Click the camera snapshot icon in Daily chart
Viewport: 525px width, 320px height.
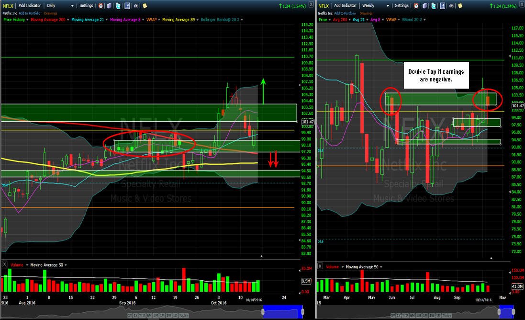(136, 6)
